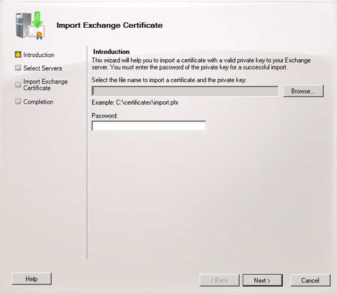Click the disabled < Back button
Viewport: 337px width, 295px height.
(x=219, y=280)
